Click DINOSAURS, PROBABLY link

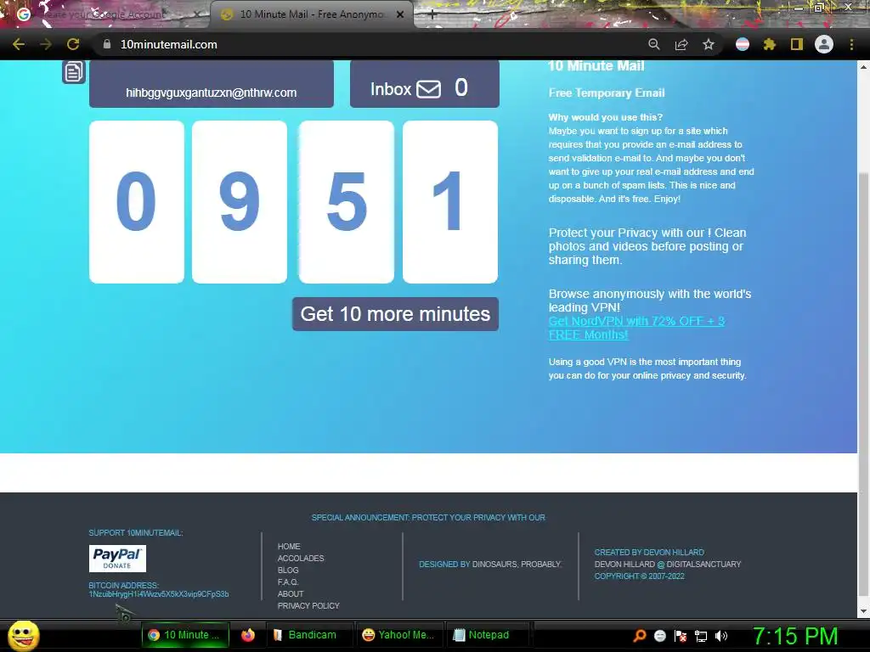(517, 565)
